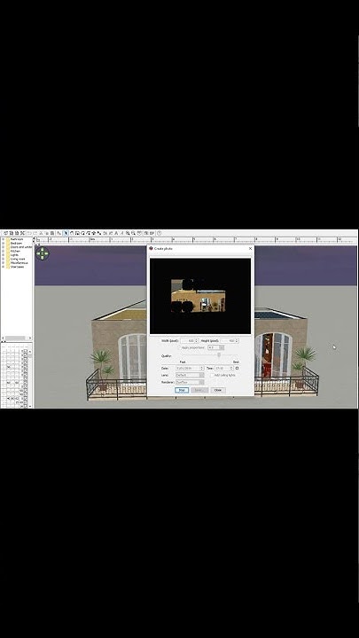The width and height of the screenshot is (359, 638).
Task: Expand the Staircases catalog category
Action: 4,267
